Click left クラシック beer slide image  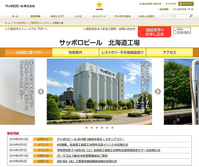18,92
